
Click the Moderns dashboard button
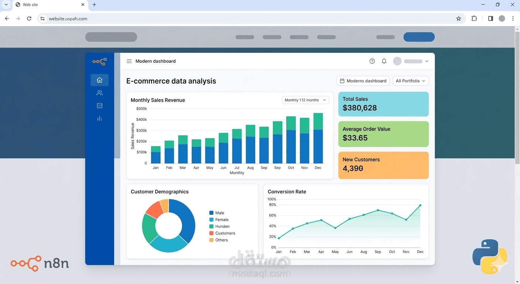click(x=363, y=81)
